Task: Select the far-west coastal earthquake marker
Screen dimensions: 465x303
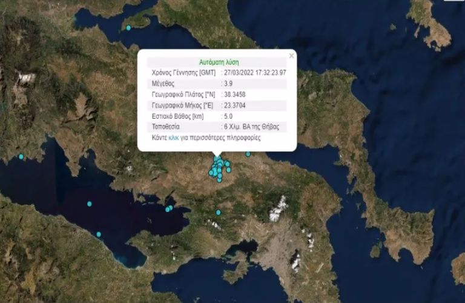Action: pyautogui.click(x=21, y=156)
